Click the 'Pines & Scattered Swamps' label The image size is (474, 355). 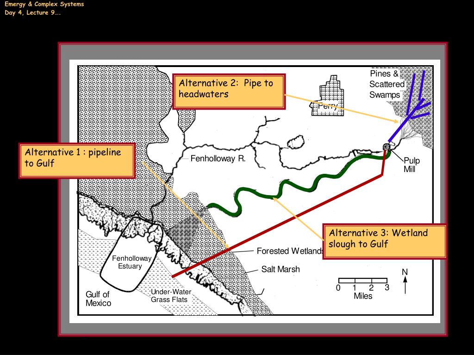point(387,84)
